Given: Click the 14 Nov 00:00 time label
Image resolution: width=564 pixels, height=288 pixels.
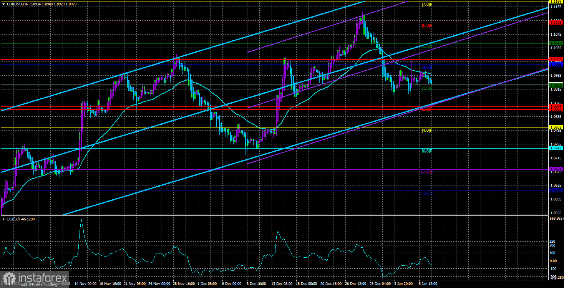Looking at the screenshot, I should click(x=86, y=283).
